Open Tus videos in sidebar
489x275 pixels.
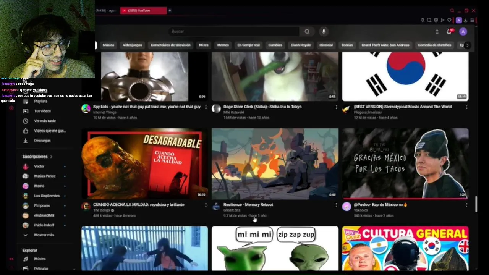pyautogui.click(x=42, y=111)
